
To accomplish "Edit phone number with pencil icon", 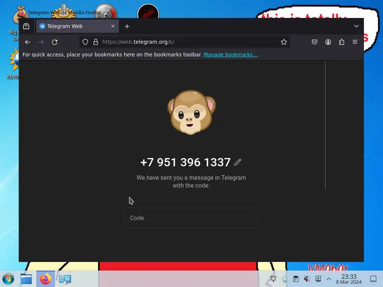I will click(x=238, y=162).
